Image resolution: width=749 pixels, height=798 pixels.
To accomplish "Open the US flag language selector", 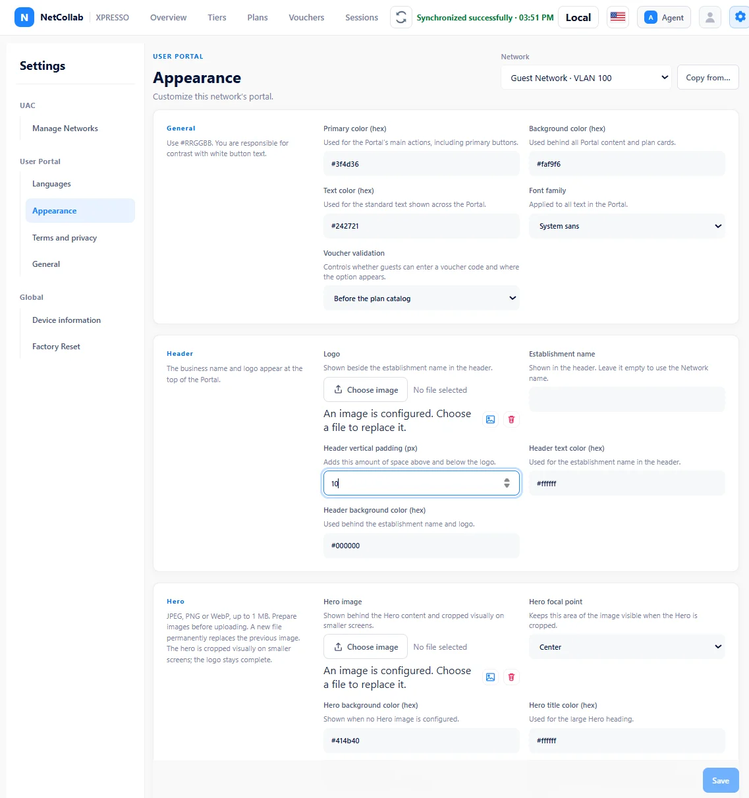I will pos(618,17).
